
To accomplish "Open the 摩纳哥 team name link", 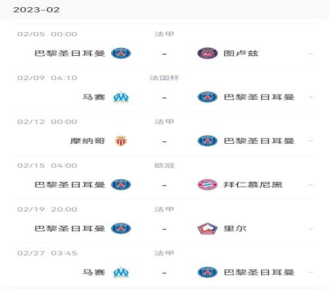I will click(x=88, y=141).
